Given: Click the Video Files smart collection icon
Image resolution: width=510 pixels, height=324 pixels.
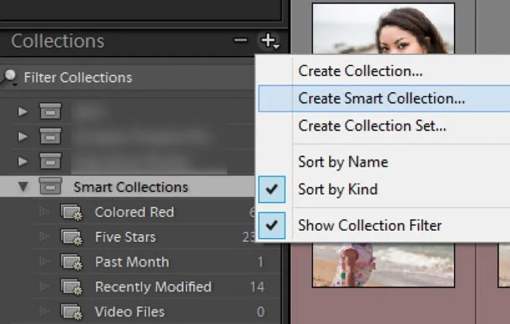Looking at the screenshot, I should tap(71, 312).
